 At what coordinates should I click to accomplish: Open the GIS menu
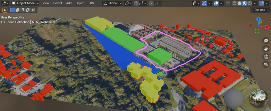[91, 3]
